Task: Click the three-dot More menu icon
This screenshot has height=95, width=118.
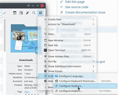Action: tap(45, 87)
